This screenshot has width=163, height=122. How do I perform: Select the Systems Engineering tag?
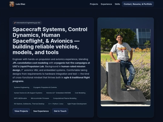pos(22,87)
